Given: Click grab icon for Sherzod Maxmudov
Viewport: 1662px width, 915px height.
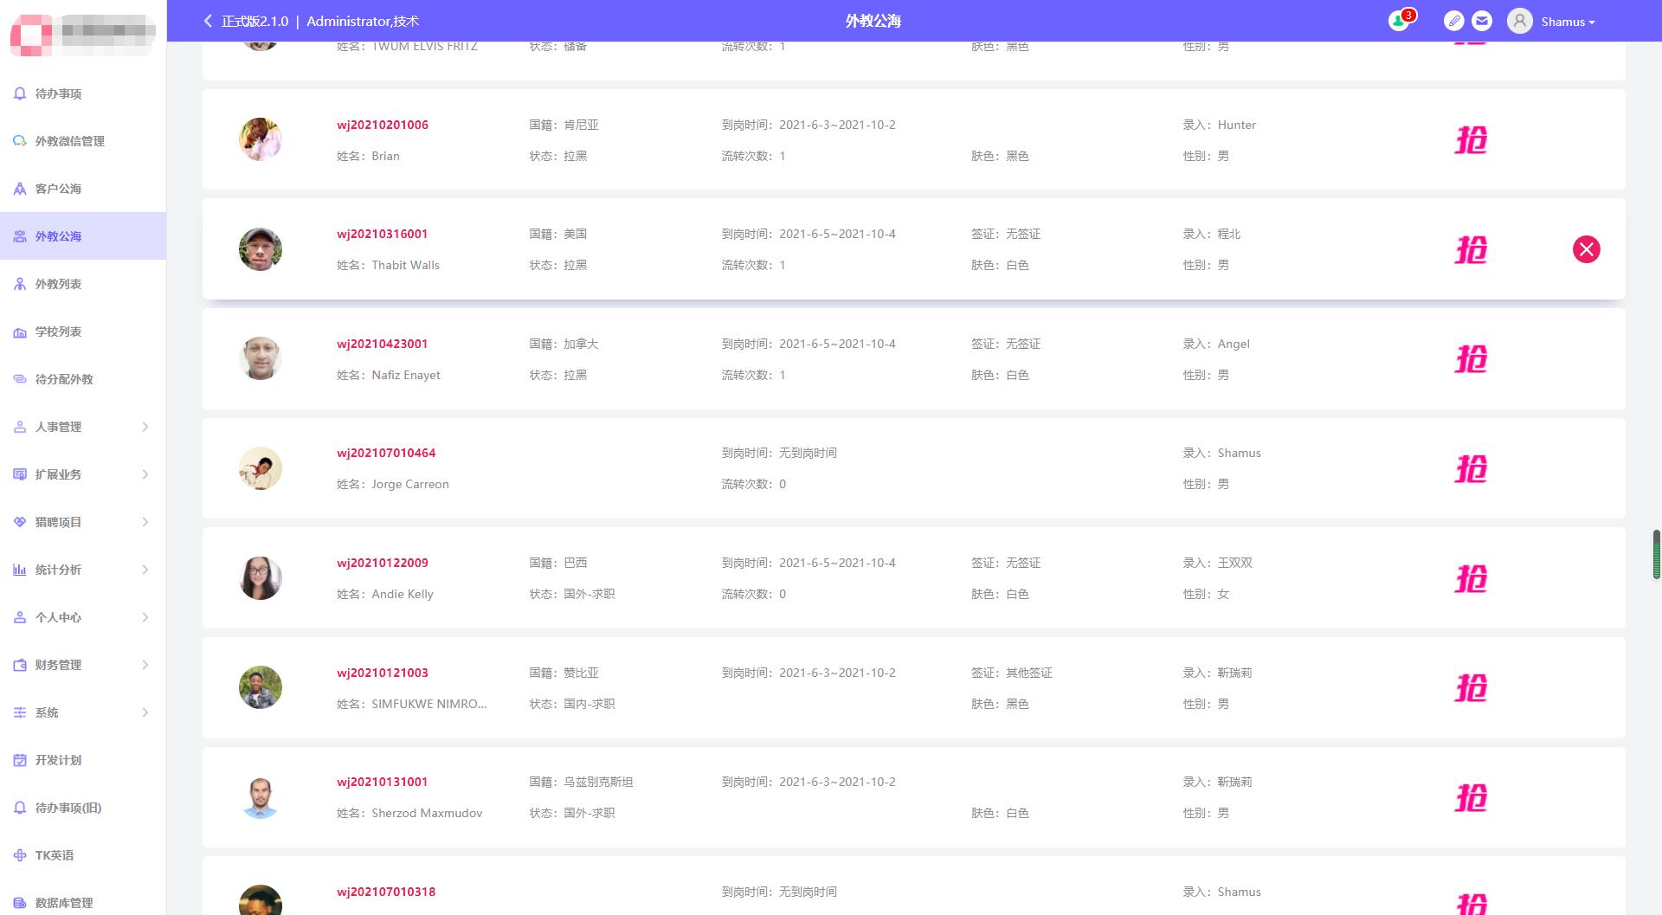Looking at the screenshot, I should [x=1470, y=797].
